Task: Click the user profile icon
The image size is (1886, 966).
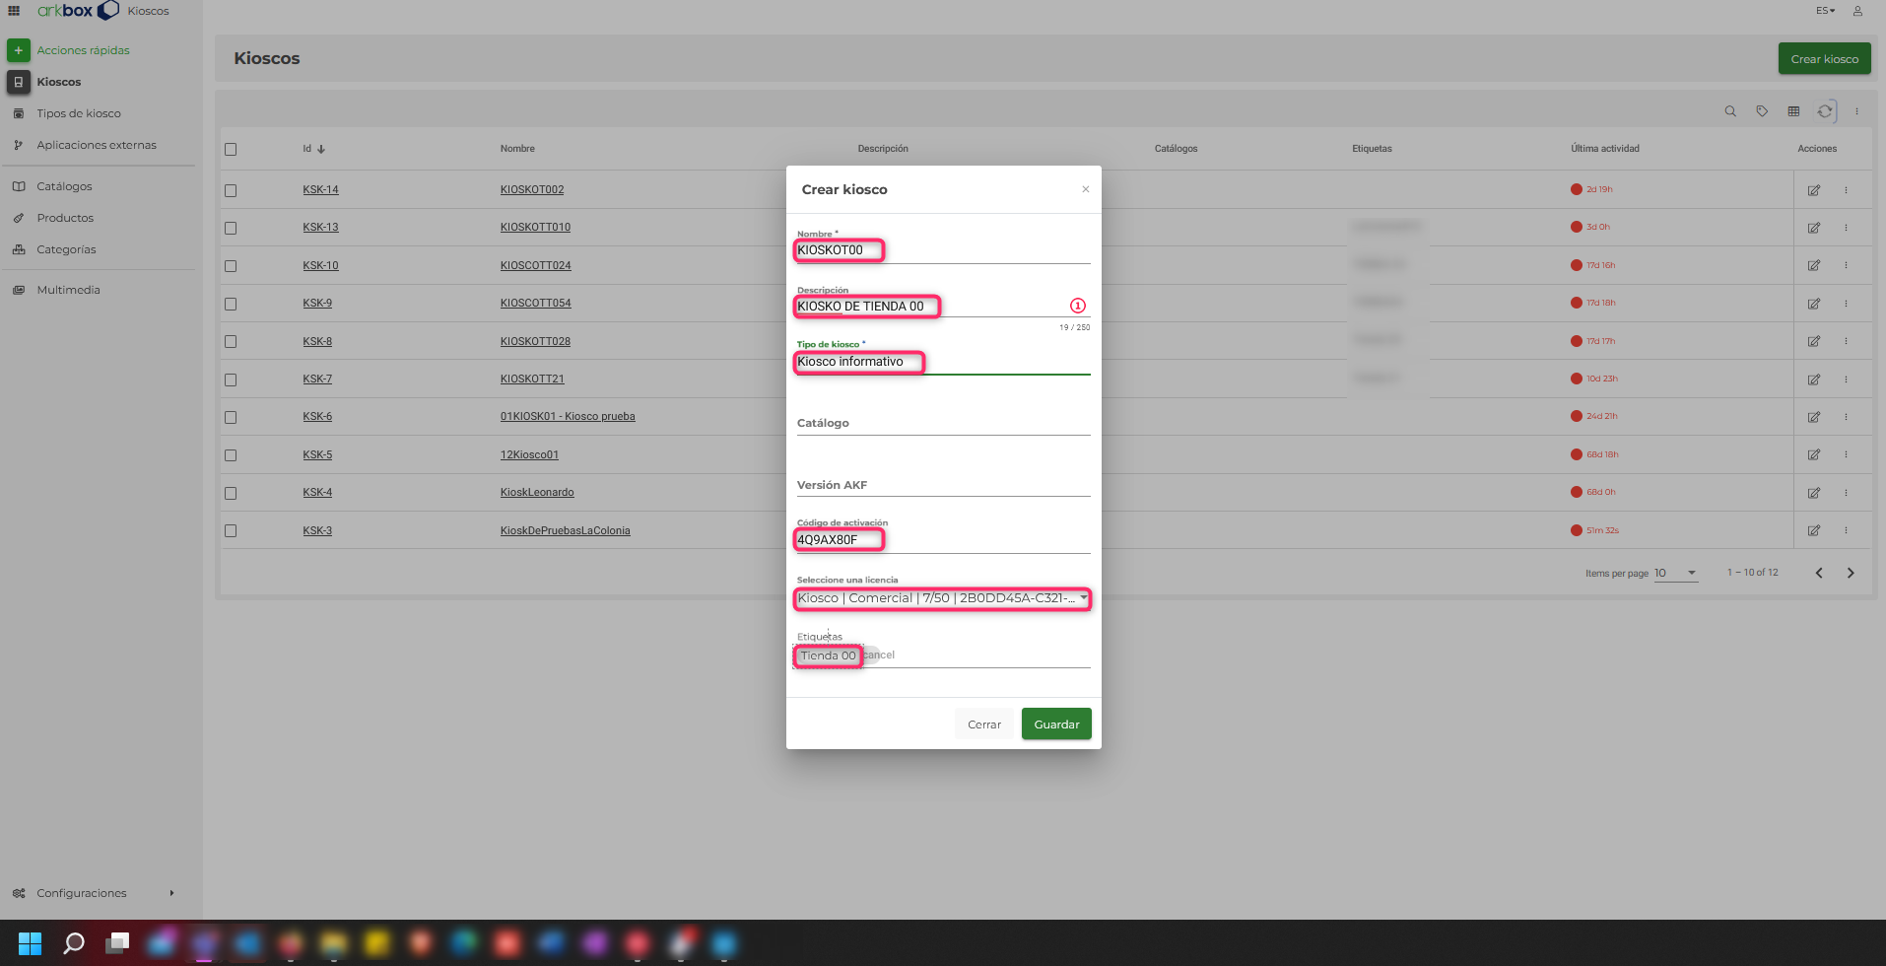Action: coord(1857,11)
